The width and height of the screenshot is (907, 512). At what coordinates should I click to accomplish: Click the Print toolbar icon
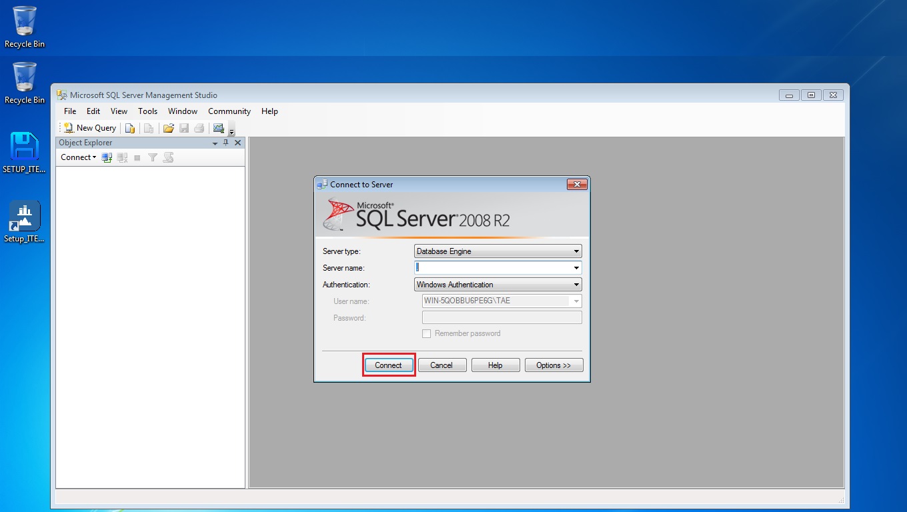point(199,128)
